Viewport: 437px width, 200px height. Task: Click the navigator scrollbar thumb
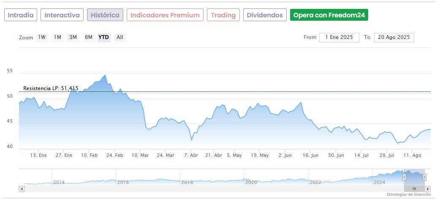[414, 189]
